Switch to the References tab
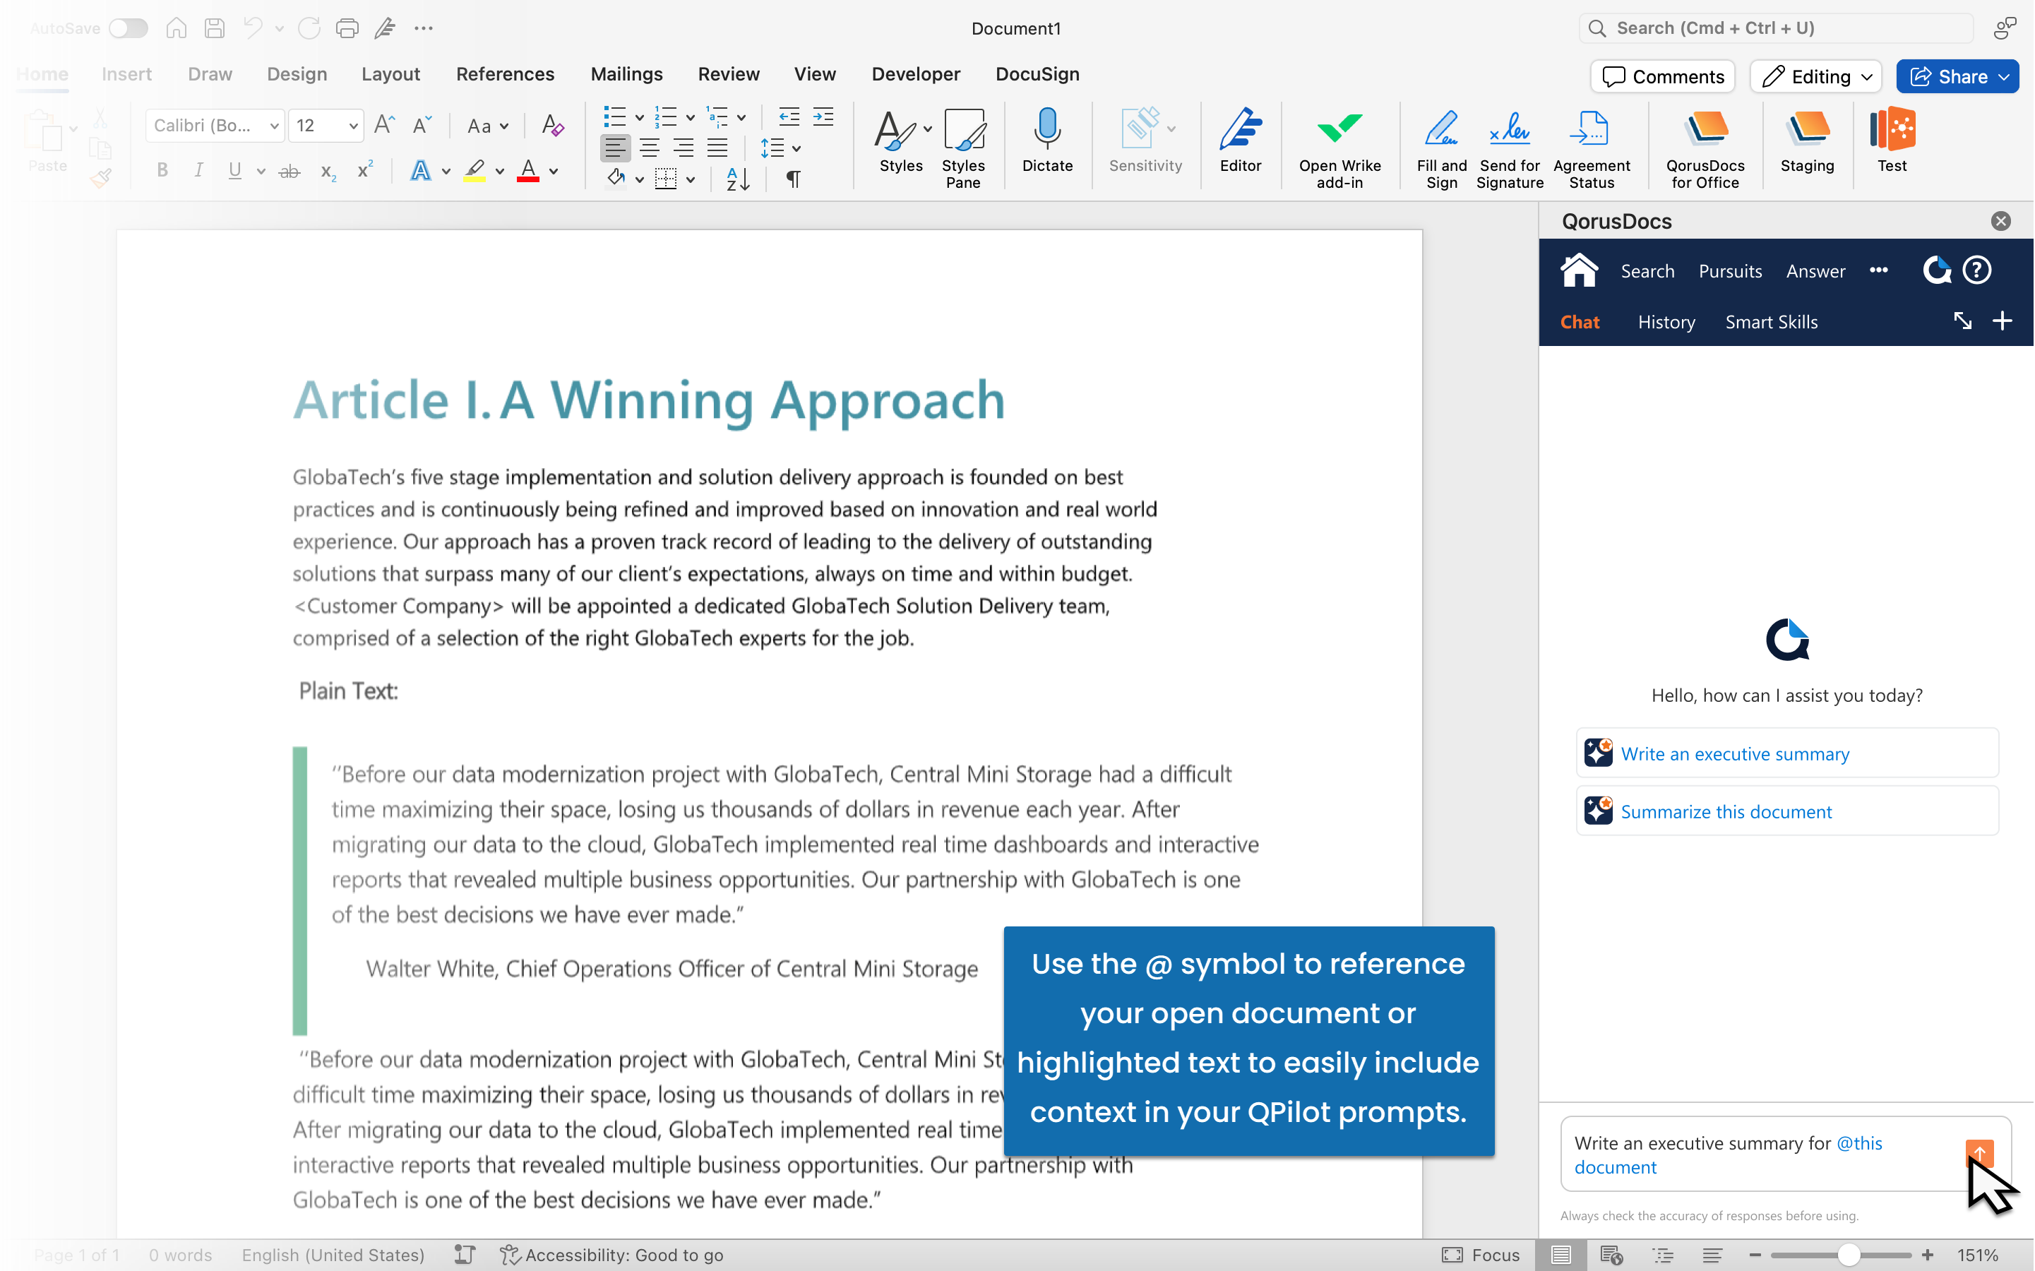 [x=505, y=74]
